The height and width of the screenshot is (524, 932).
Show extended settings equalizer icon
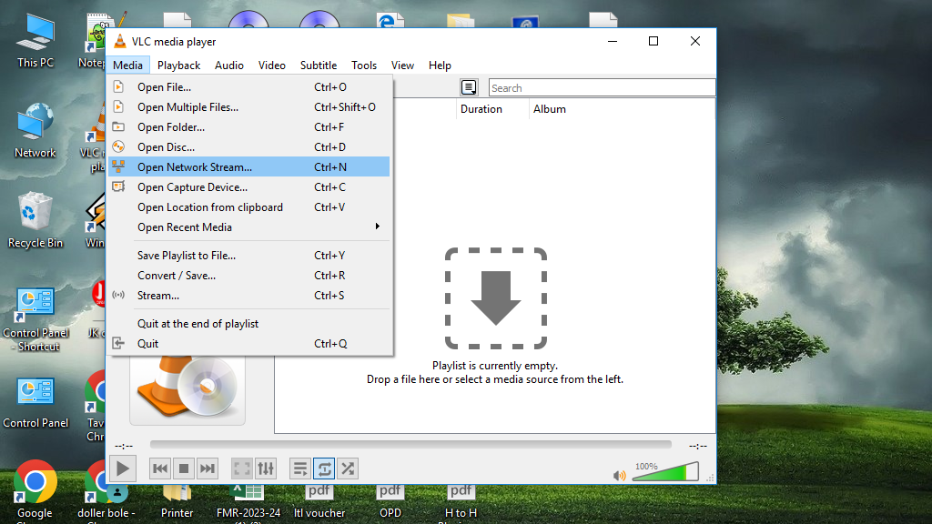click(266, 469)
